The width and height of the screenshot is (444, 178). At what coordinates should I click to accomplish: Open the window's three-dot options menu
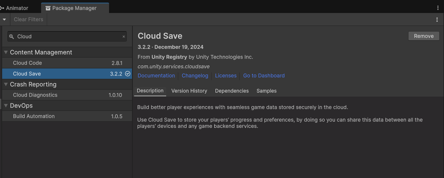point(438,8)
